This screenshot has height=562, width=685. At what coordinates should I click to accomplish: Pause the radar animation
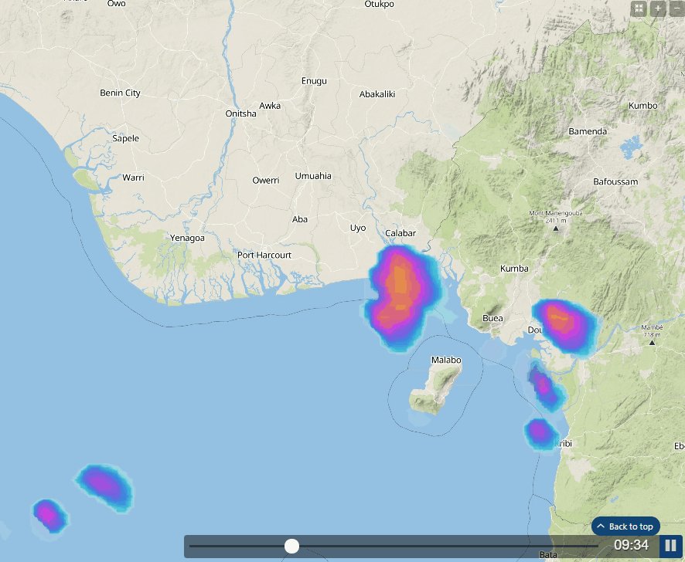click(670, 546)
